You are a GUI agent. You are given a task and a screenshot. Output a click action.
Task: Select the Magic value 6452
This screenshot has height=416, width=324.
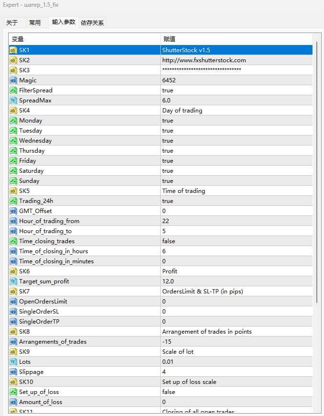pos(169,80)
